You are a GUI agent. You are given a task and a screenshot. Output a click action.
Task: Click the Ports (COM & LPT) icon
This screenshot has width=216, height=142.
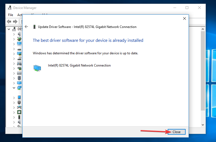[19, 102]
